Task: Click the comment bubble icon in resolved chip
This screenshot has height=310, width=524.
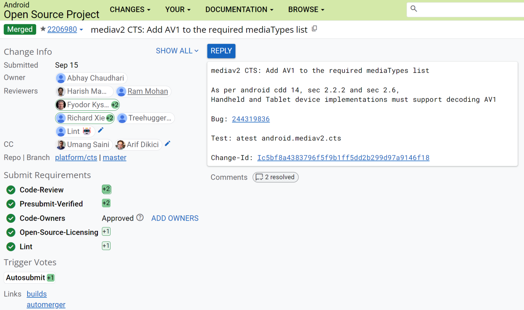Action: point(259,177)
